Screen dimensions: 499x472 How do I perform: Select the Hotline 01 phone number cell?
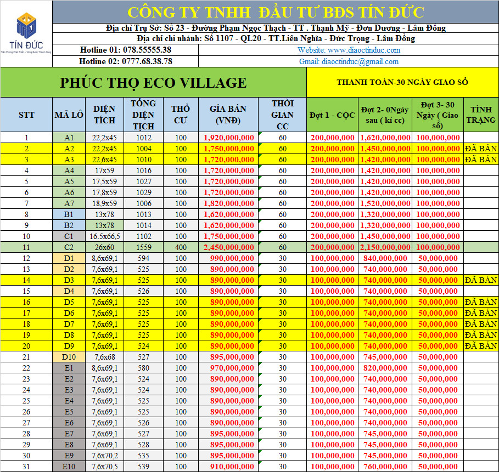click(125, 50)
